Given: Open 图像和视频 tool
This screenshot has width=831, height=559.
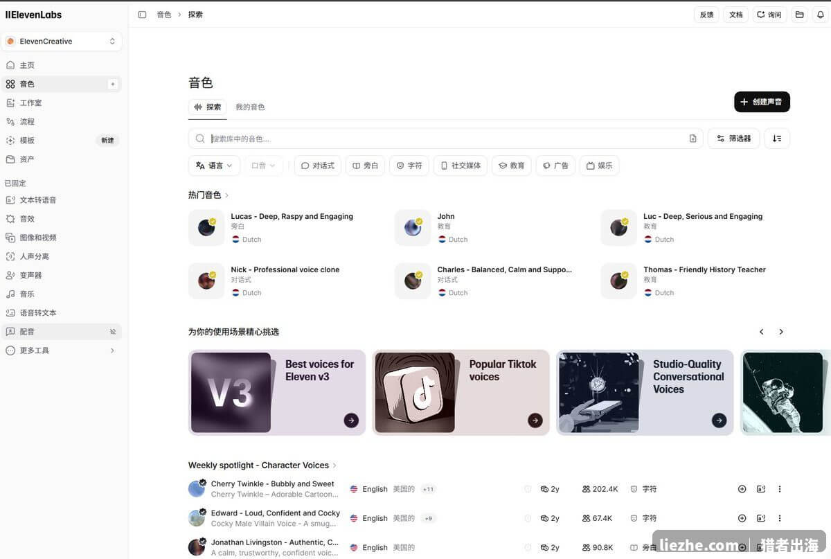Looking at the screenshot, I should point(61,237).
